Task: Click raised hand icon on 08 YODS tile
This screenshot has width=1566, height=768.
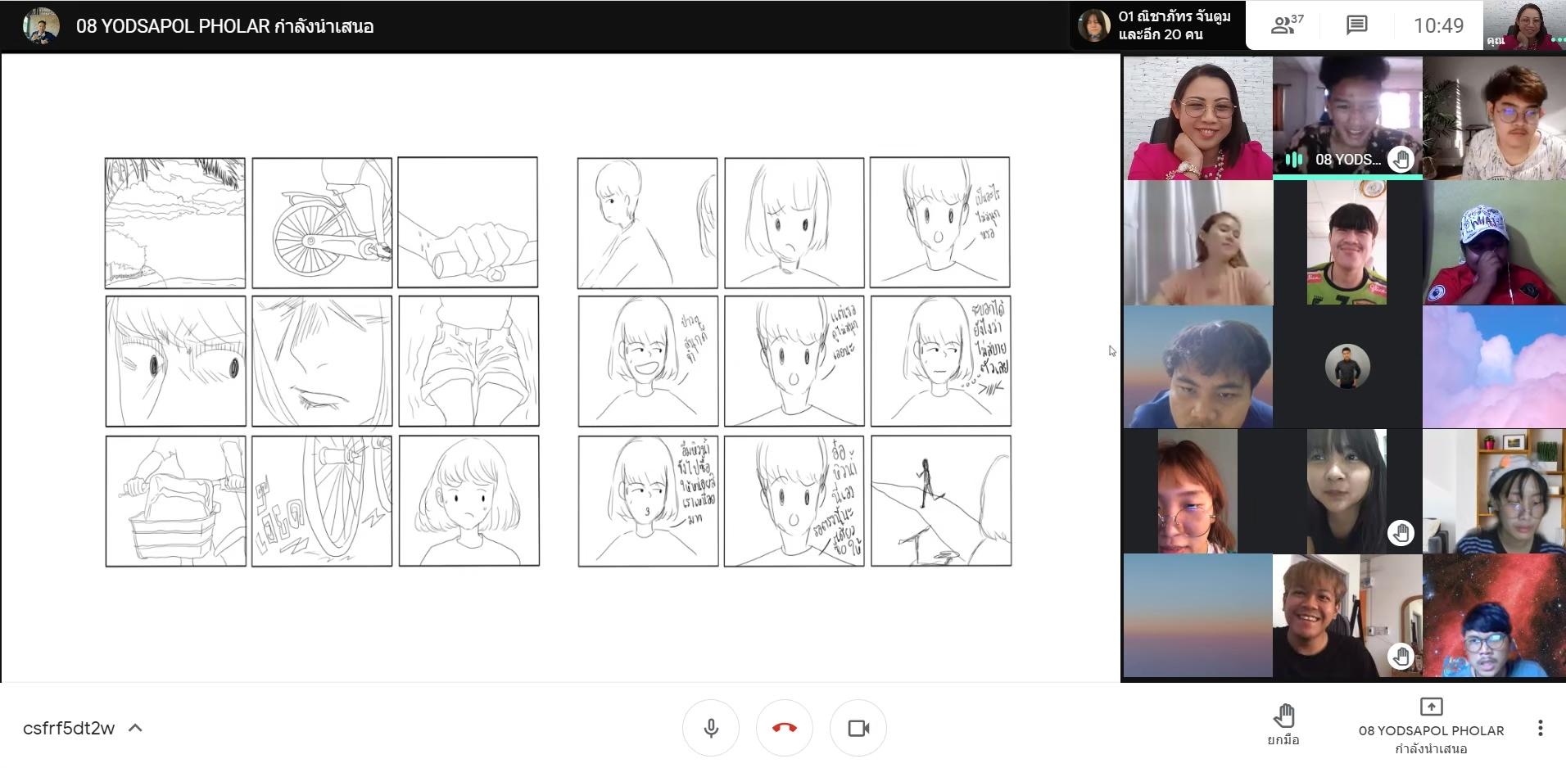Action: click(1401, 160)
